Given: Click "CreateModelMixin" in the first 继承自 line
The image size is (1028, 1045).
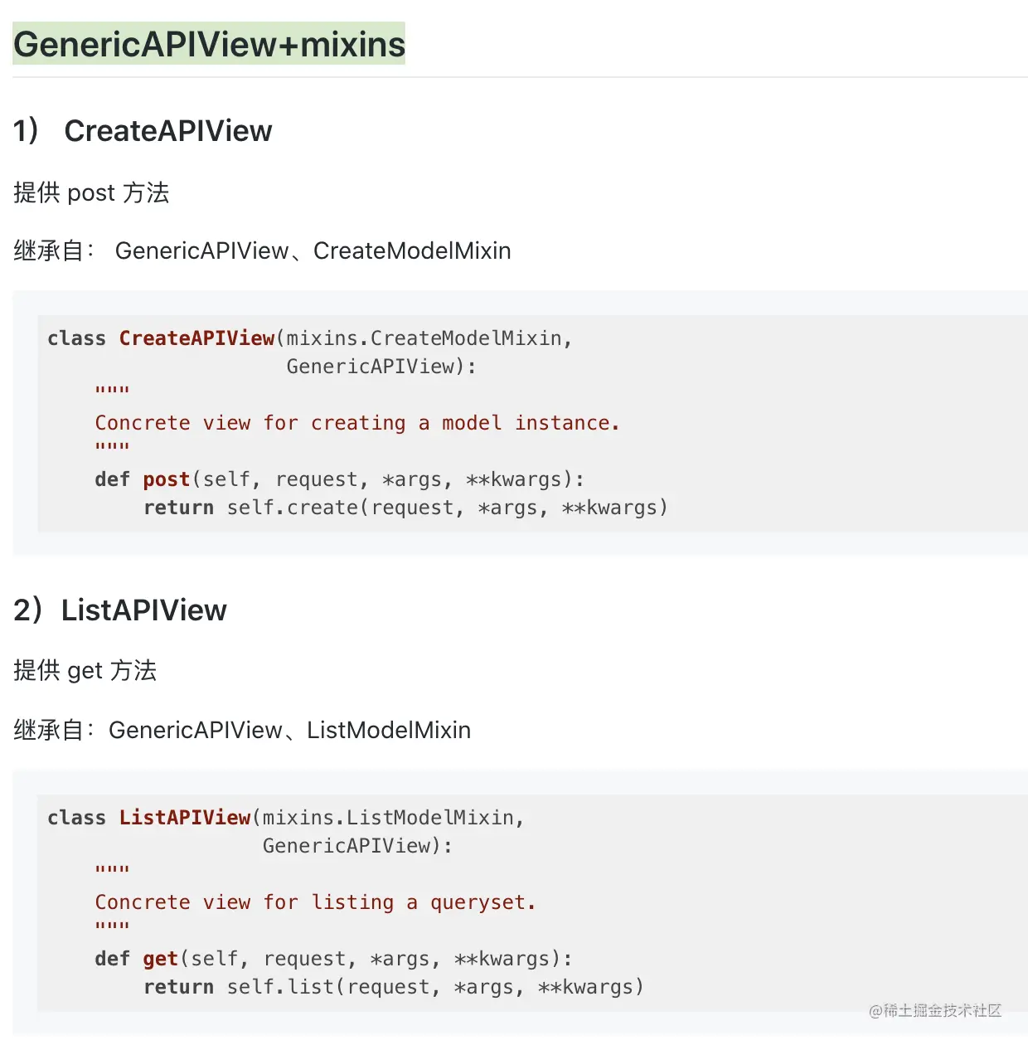Looking at the screenshot, I should click(x=412, y=250).
